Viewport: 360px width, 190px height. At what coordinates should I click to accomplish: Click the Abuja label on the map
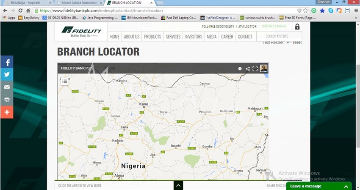point(119,175)
